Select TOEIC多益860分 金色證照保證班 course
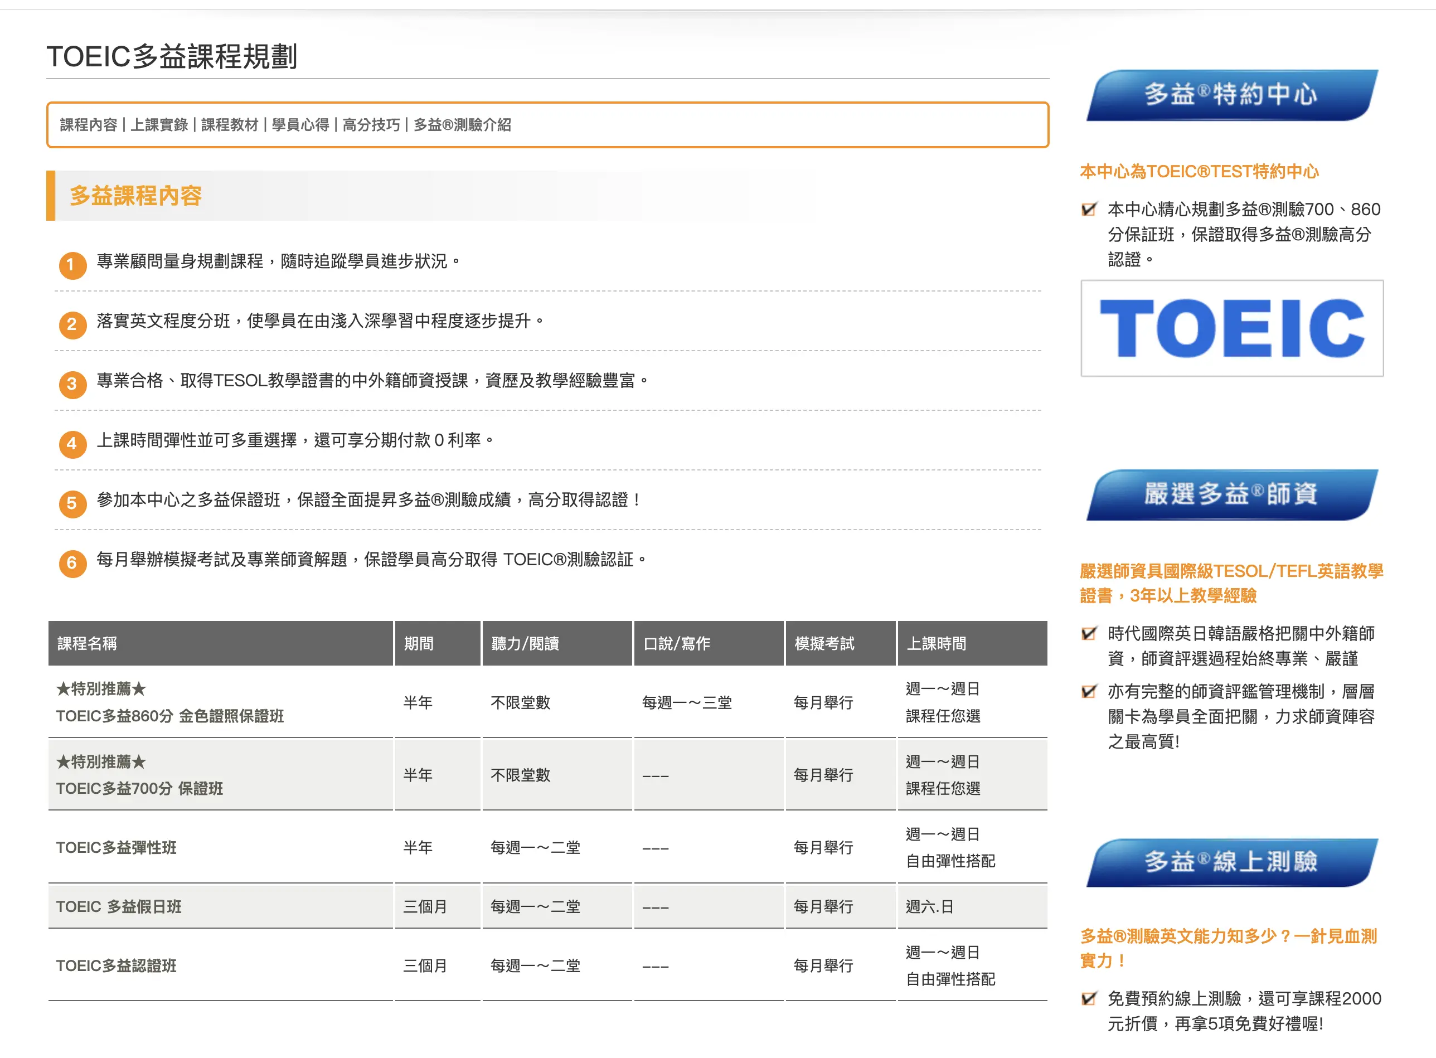The width and height of the screenshot is (1436, 1058). click(x=169, y=716)
